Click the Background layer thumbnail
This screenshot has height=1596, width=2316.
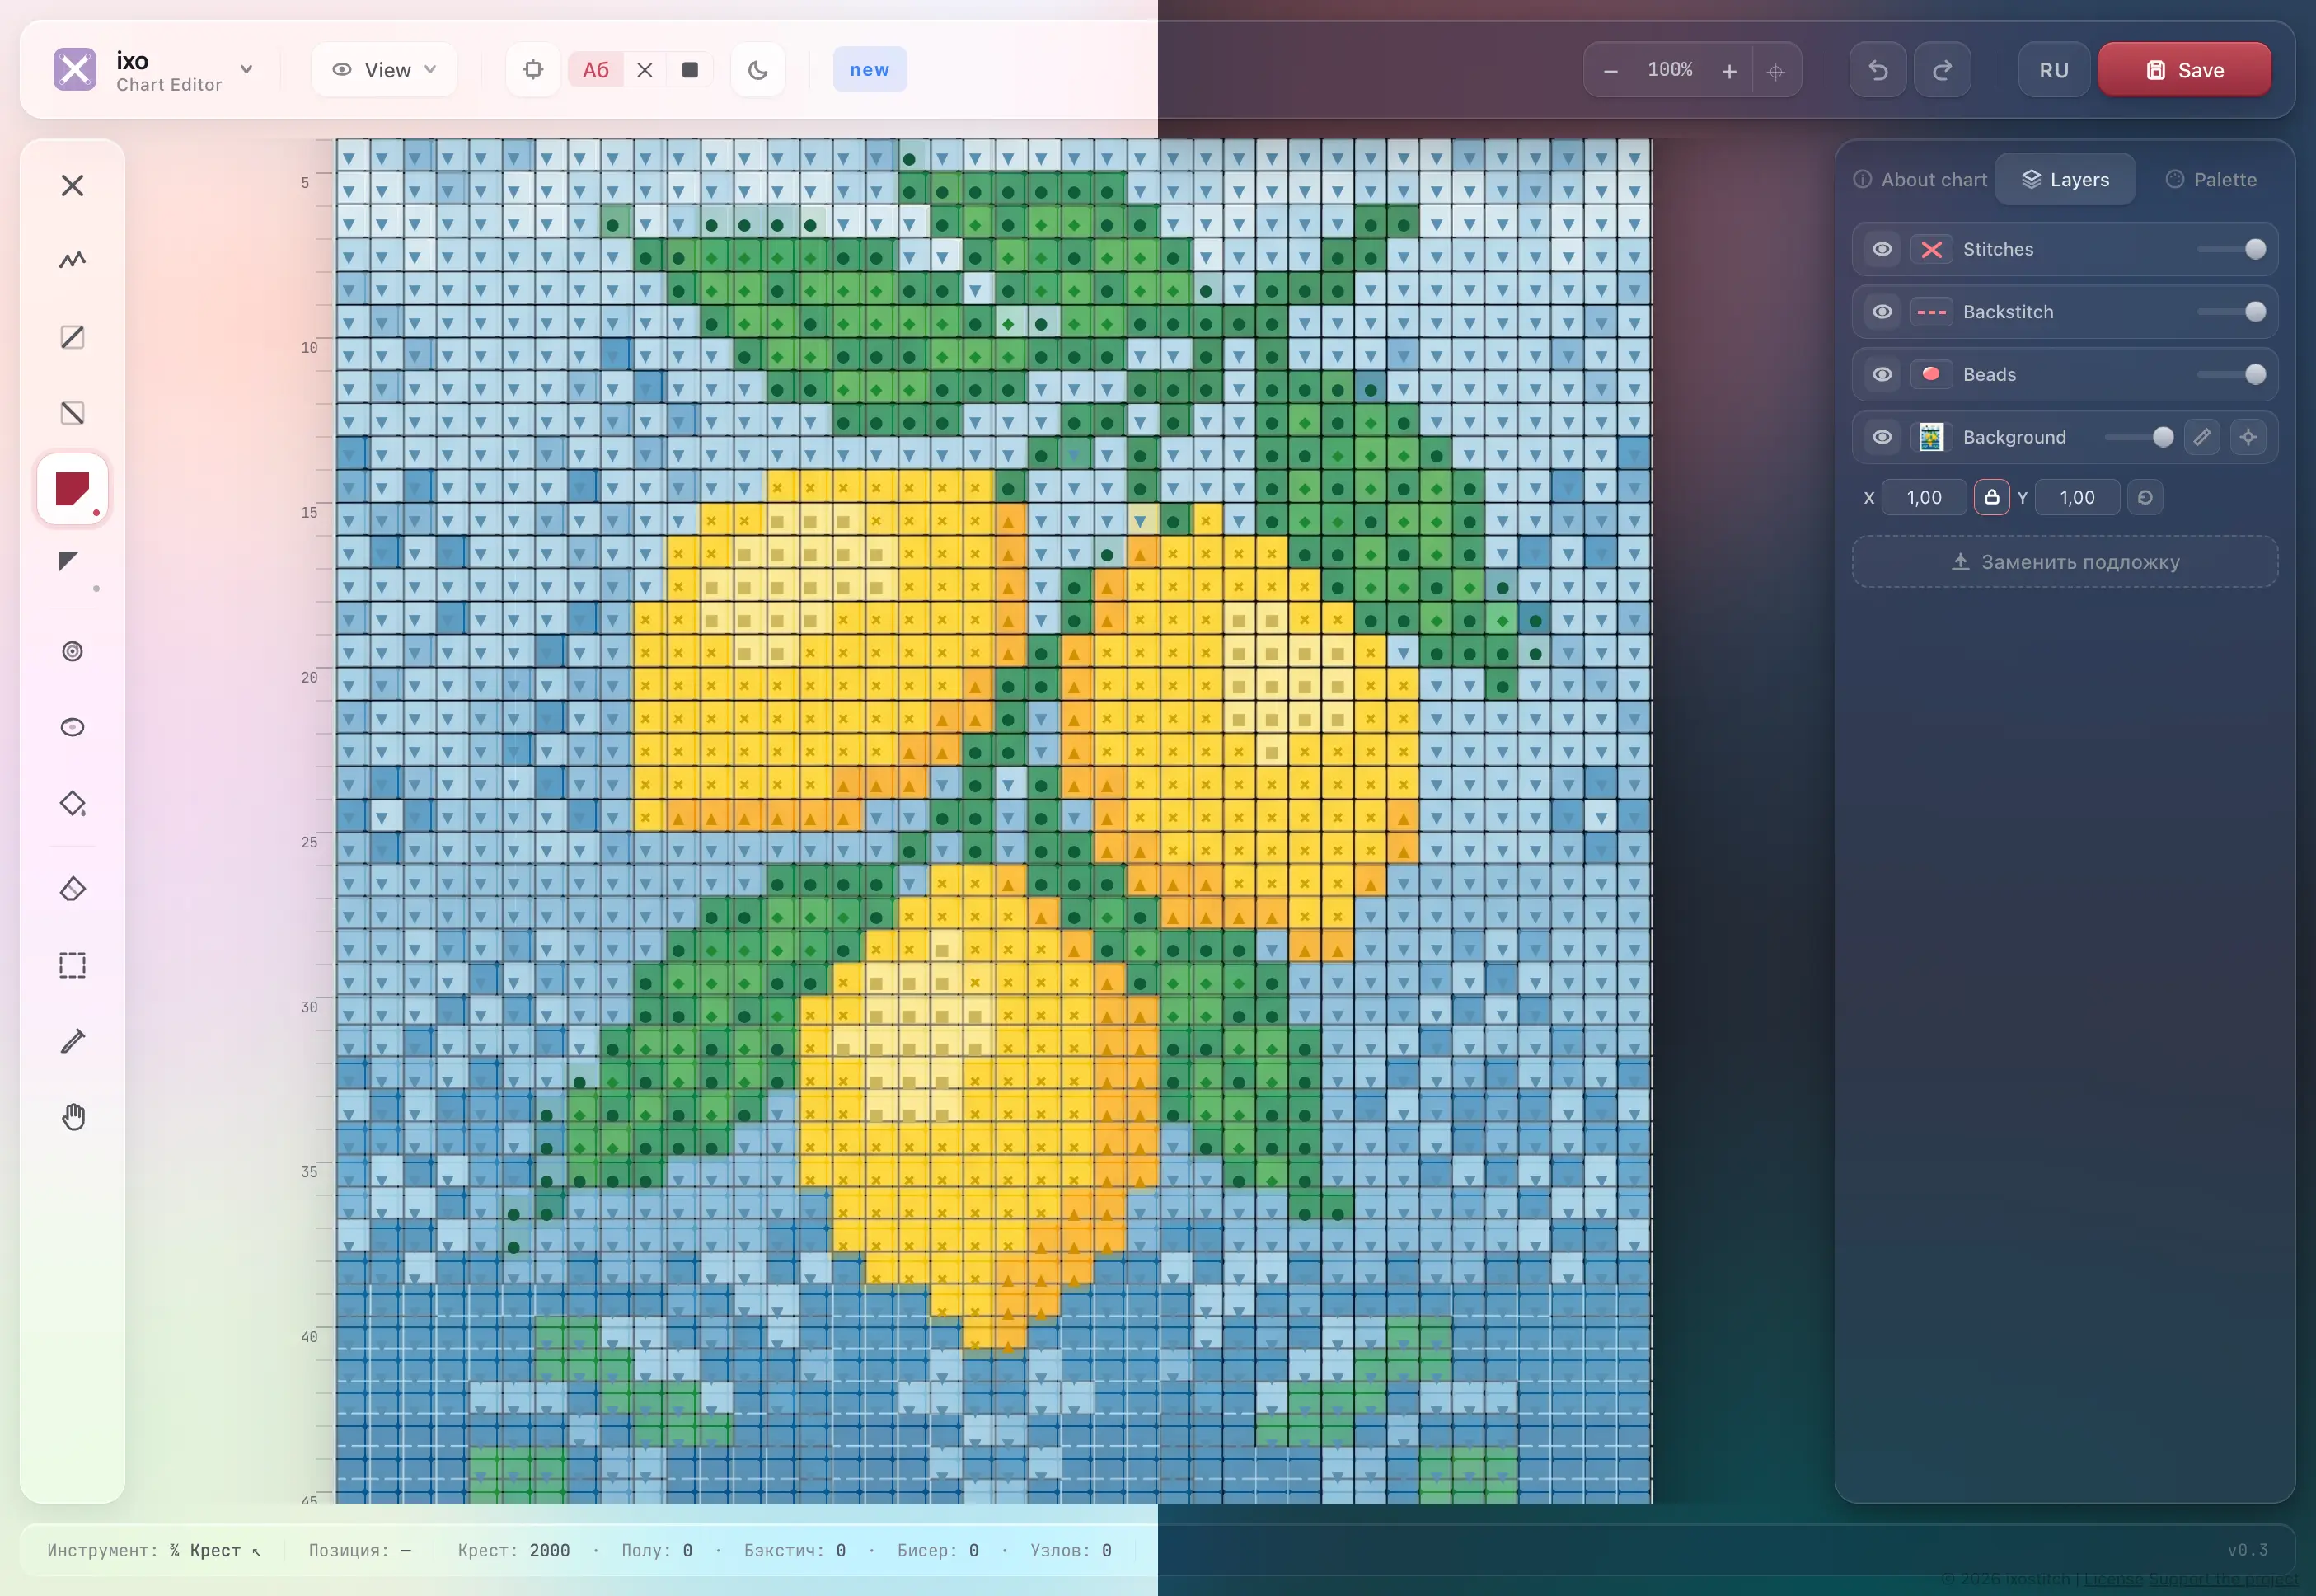(1931, 437)
